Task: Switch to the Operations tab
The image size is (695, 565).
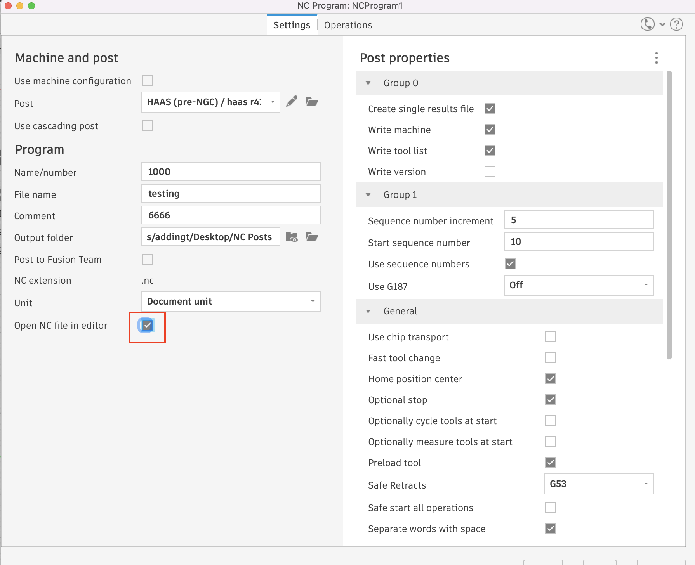Action: pyautogui.click(x=348, y=25)
